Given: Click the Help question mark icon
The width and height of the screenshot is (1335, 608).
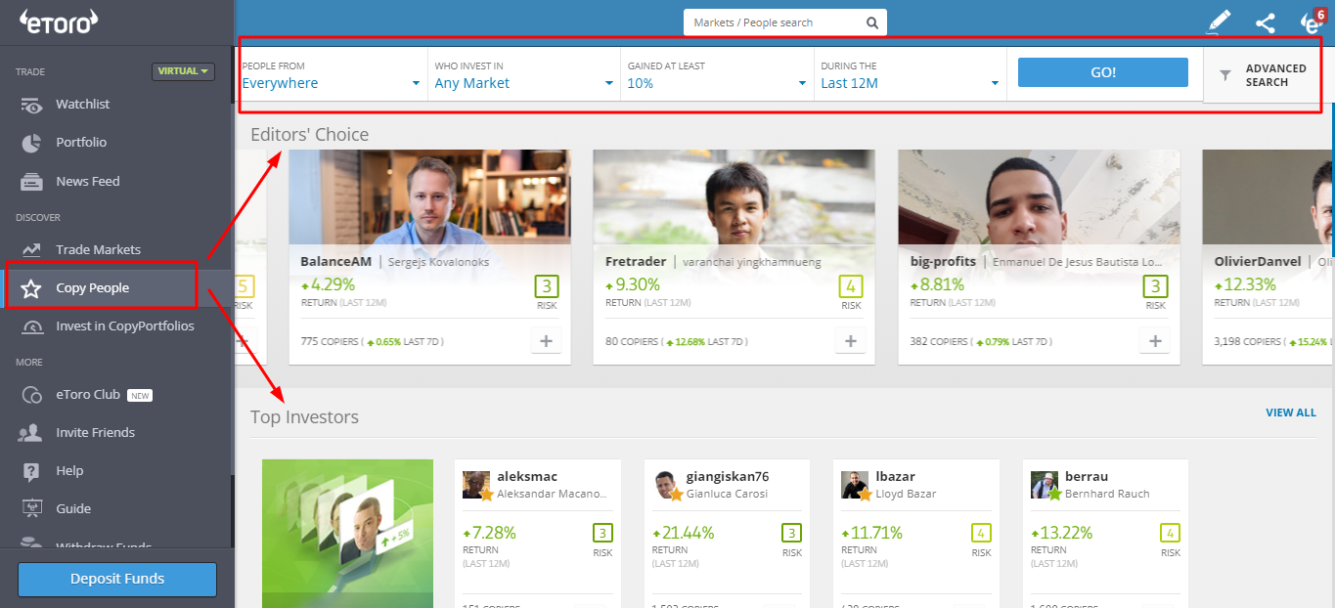Looking at the screenshot, I should click(31, 471).
